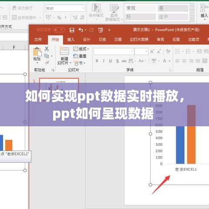Click the 粘贴 paste icon
Screen dimensions: 209x209
coord(37,51)
